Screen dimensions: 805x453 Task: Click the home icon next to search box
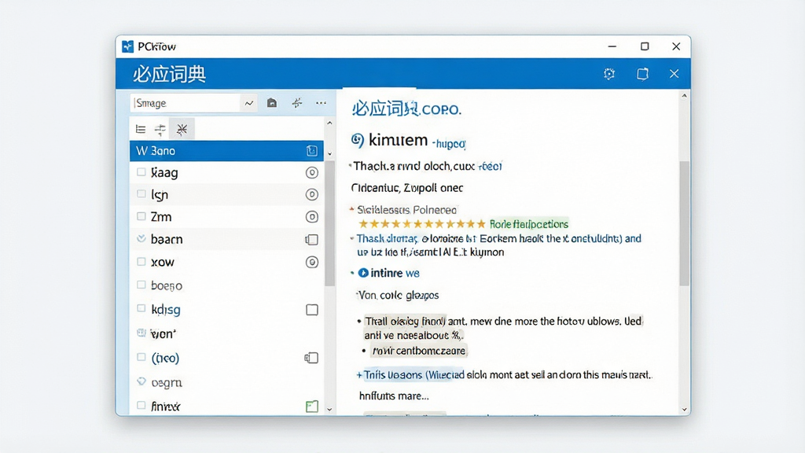click(271, 103)
